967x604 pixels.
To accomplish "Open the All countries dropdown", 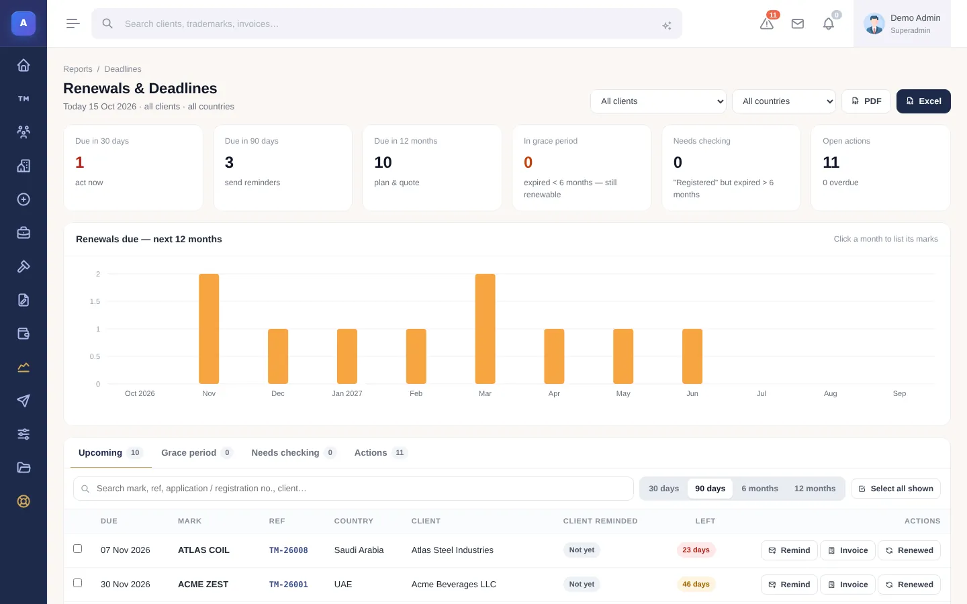I will [784, 101].
